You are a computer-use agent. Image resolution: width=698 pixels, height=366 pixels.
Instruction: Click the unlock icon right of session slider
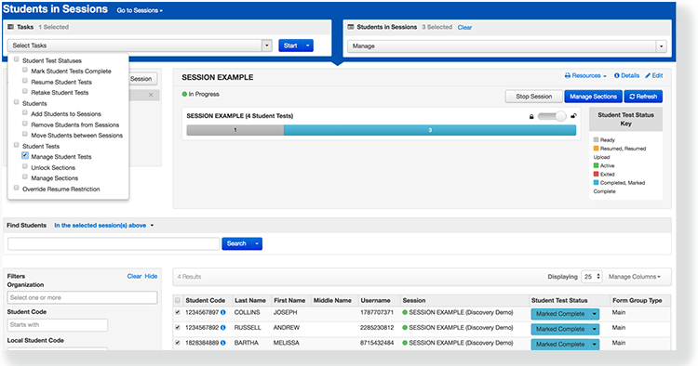tap(574, 116)
